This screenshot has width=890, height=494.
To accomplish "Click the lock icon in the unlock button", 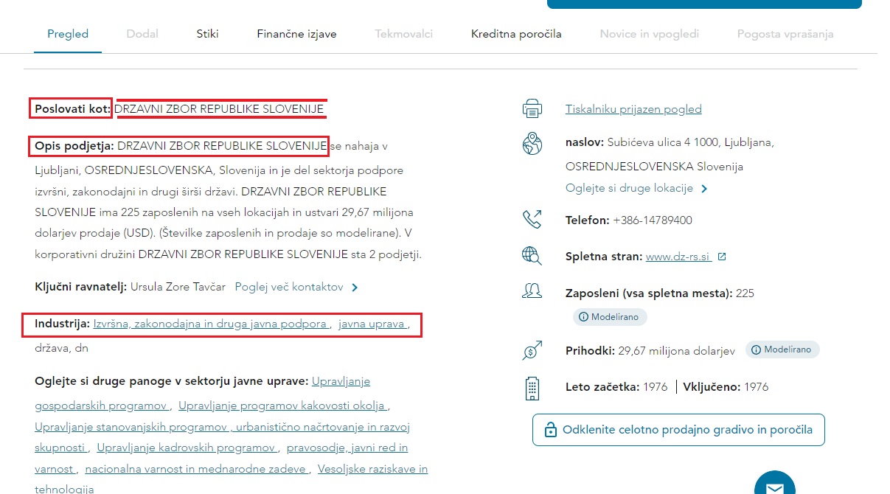I will pyautogui.click(x=549, y=430).
